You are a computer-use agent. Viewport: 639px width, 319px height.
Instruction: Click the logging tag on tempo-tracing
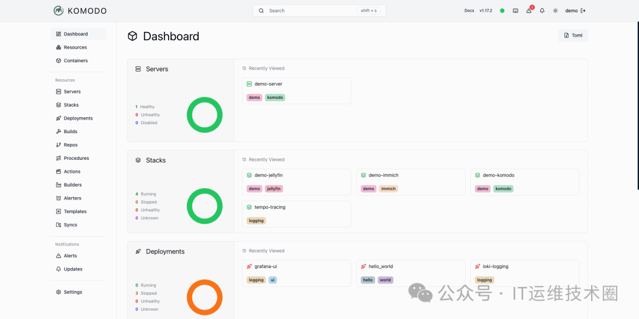256,221
